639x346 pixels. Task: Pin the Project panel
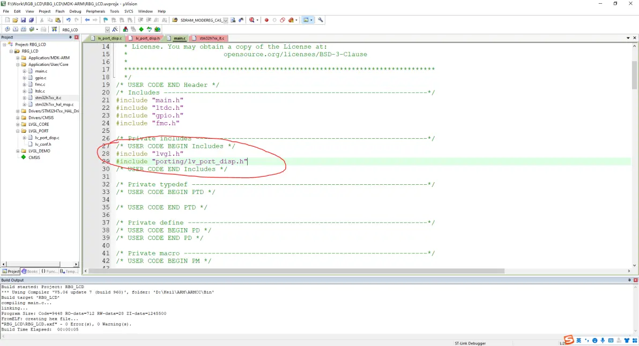[70, 37]
